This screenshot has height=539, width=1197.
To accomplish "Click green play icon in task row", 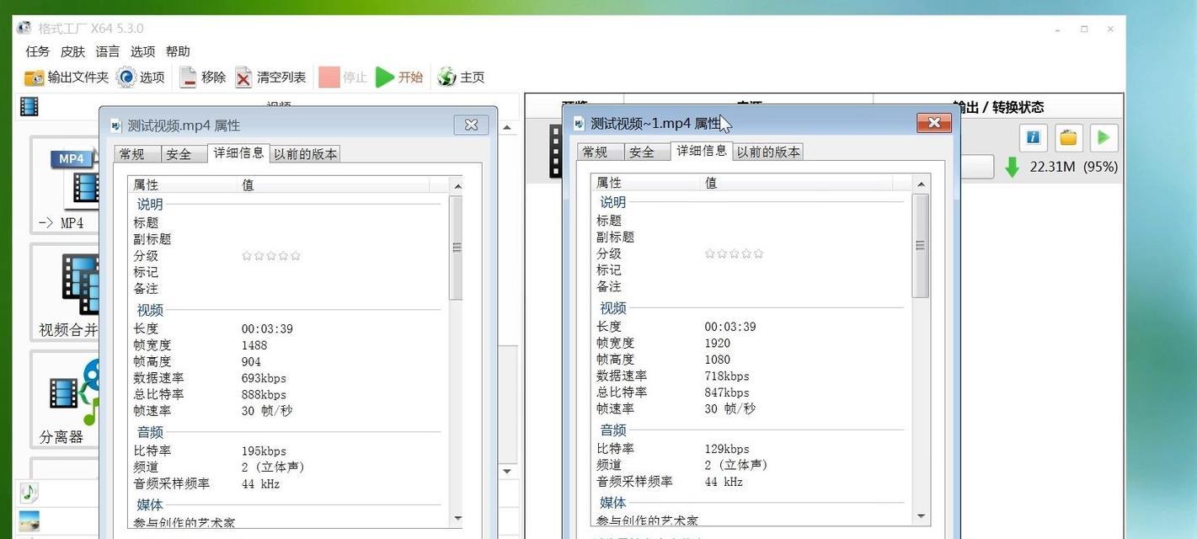I will [x=1103, y=137].
